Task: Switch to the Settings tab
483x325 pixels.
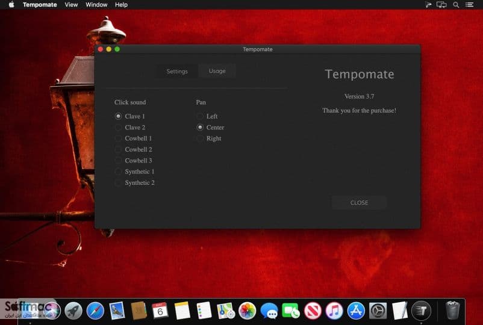Action: point(177,72)
